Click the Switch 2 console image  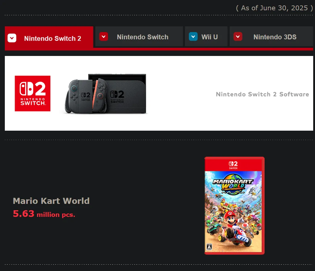[106, 94]
